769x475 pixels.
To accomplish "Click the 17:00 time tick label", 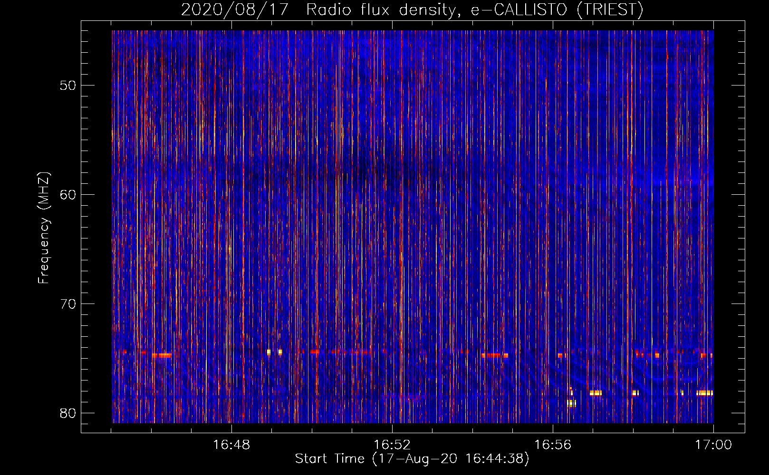I will 713,445.
